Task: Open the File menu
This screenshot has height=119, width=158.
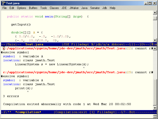Action: pyautogui.click(x=4, y=8)
